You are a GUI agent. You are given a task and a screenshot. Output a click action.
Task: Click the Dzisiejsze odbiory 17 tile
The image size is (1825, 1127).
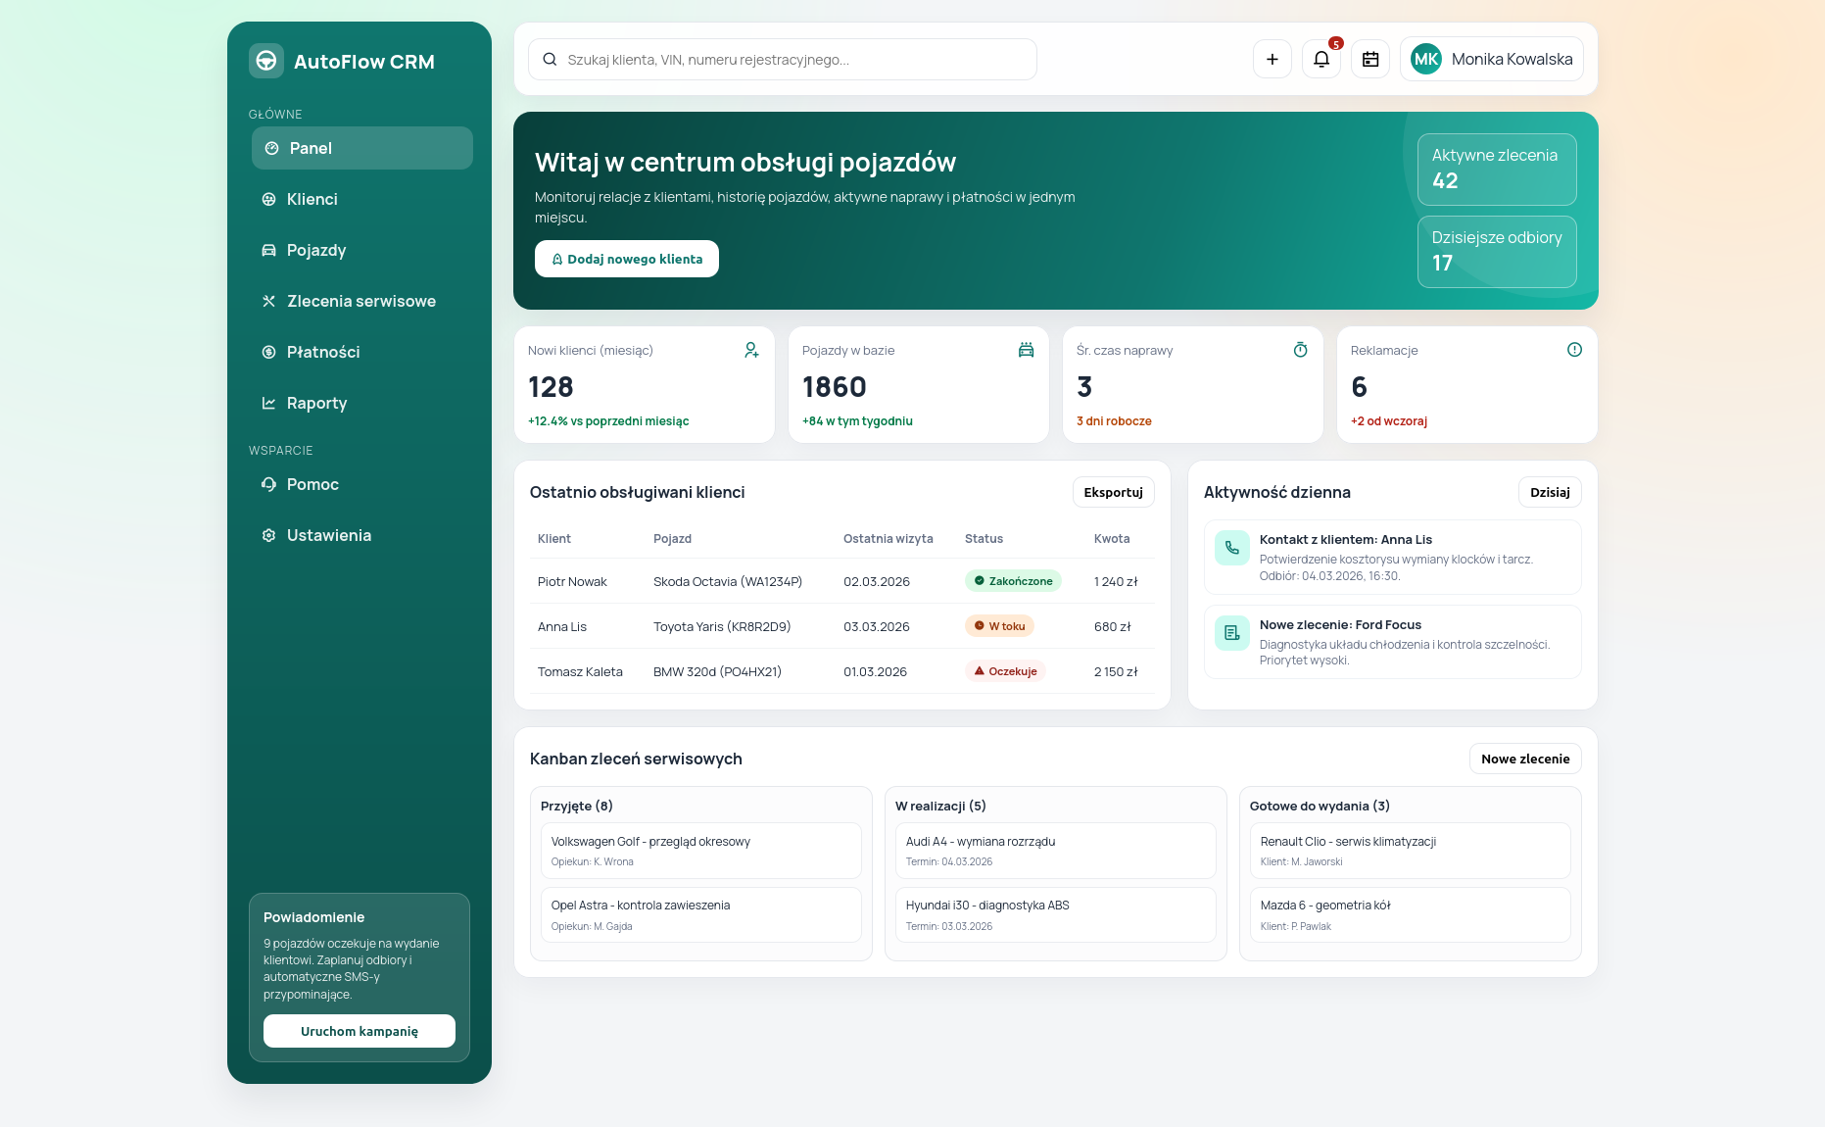pyautogui.click(x=1497, y=252)
